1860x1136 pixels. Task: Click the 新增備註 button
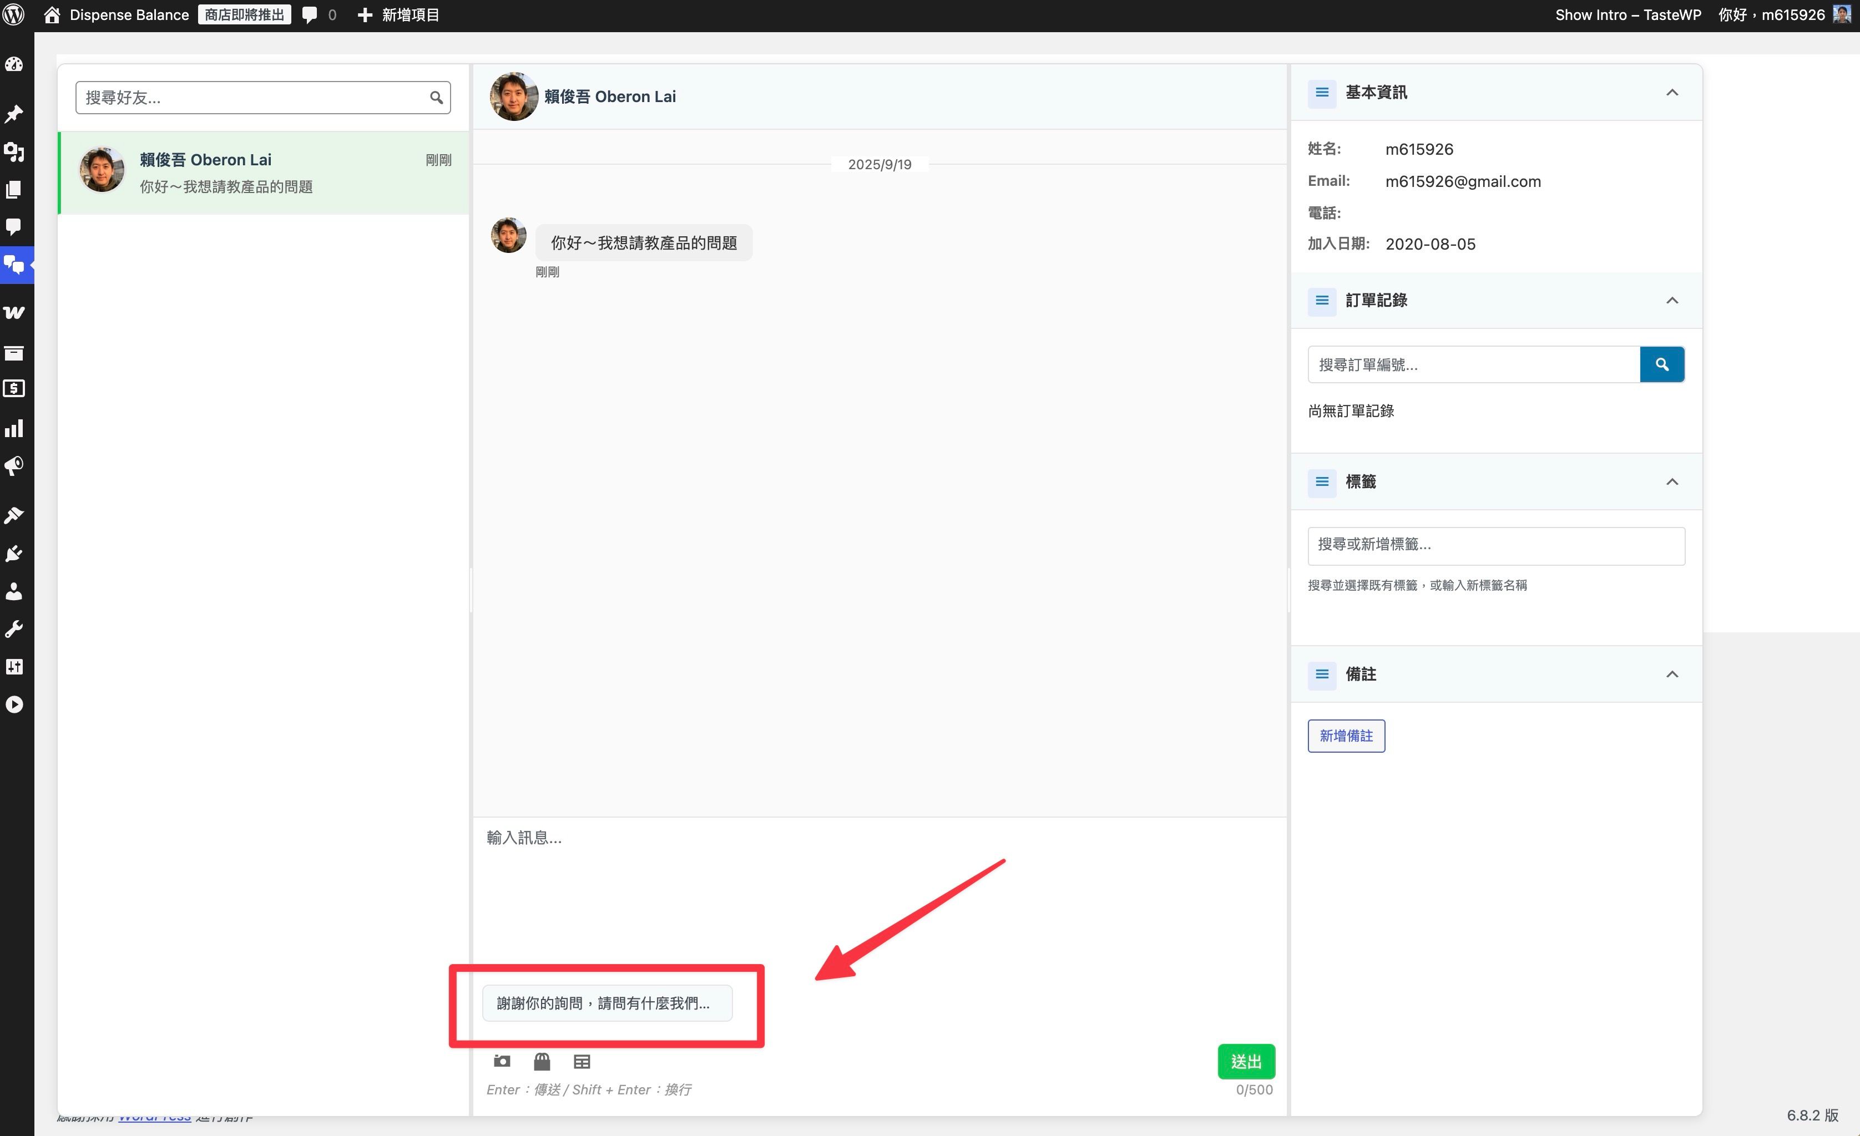click(x=1346, y=736)
